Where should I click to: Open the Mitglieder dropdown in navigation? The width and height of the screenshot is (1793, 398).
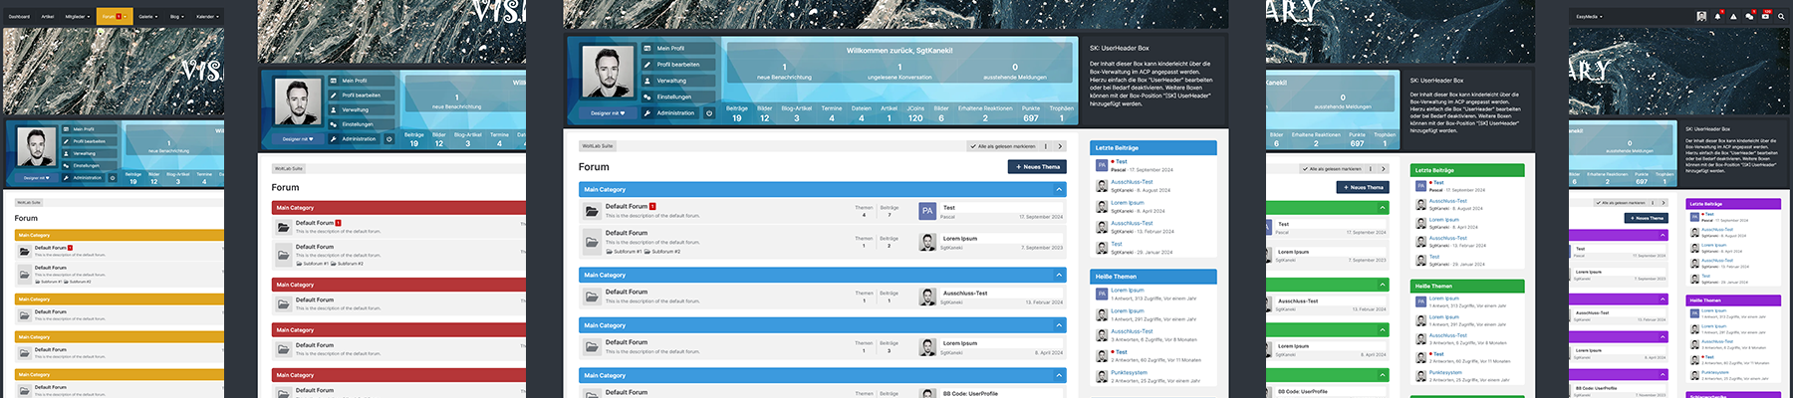(x=77, y=16)
